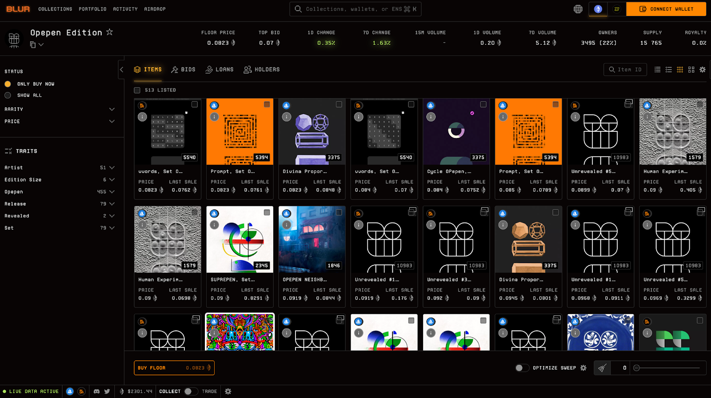The height and width of the screenshot is (398, 711).
Task: Select the Blast network icon
Action: [617, 9]
